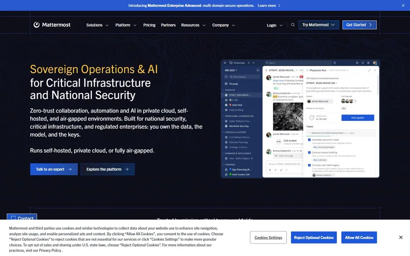Viewport: 410px width, 256px height.
Task: Select Threads in the app preview sidebar
Action: pos(231,84)
